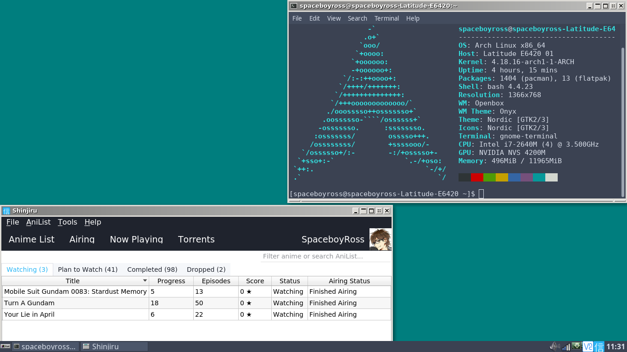
Task: Sort by the Score column header
Action: click(255, 281)
